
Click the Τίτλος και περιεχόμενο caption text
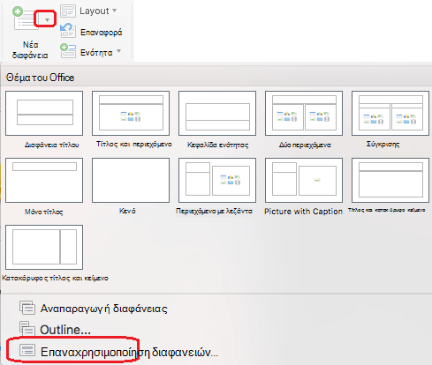coord(134,145)
